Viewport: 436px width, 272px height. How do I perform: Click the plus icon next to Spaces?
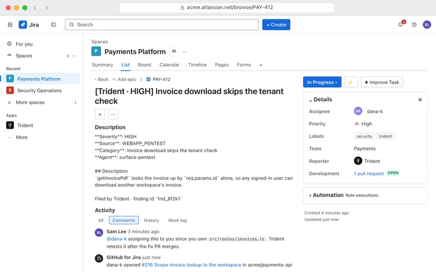(x=68, y=56)
